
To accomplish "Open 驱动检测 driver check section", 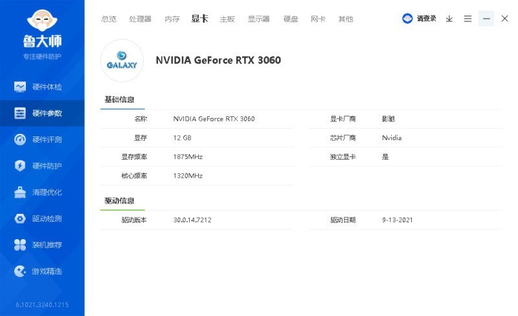I will click(x=42, y=218).
